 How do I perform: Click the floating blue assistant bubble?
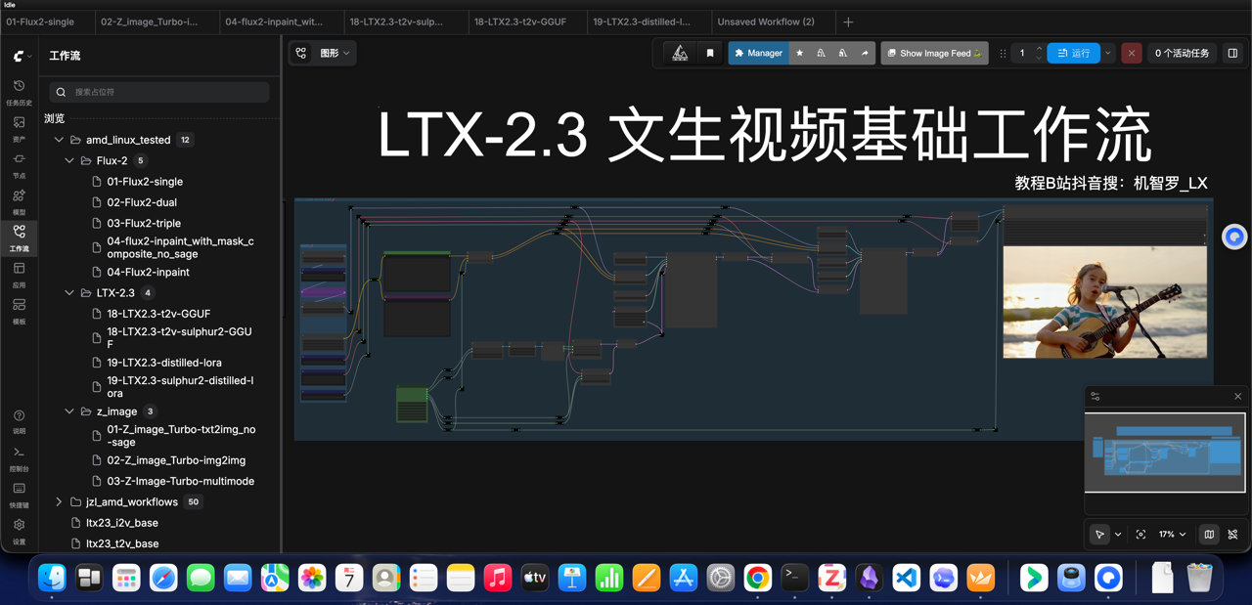[1234, 237]
